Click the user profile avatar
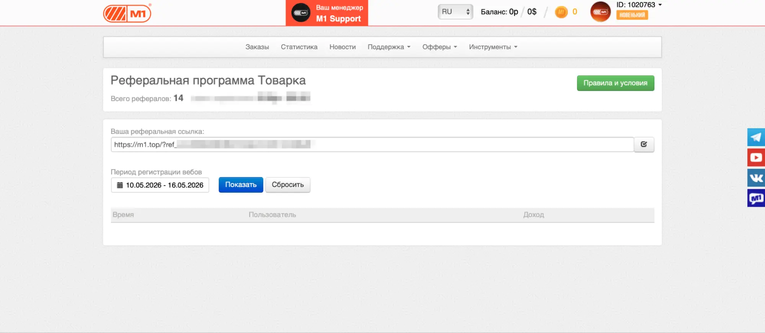 [600, 12]
